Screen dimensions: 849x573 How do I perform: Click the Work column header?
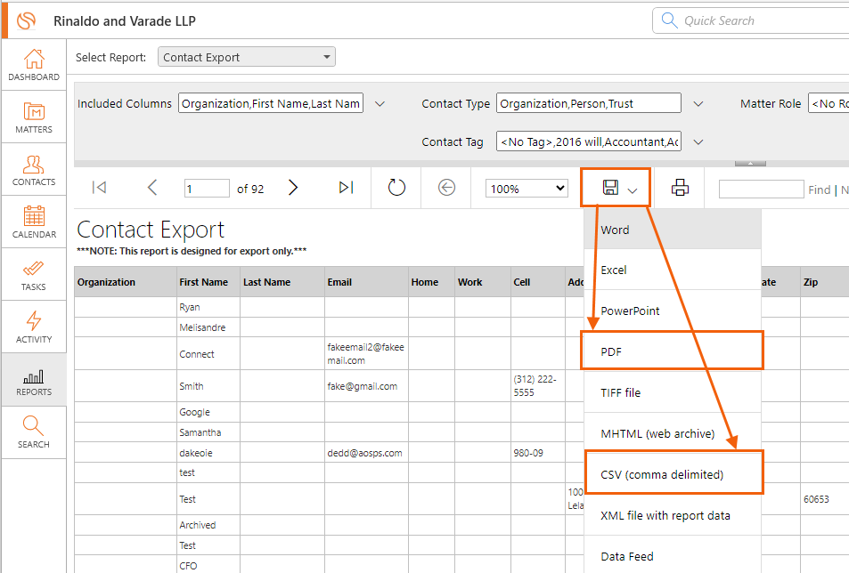[x=483, y=282]
